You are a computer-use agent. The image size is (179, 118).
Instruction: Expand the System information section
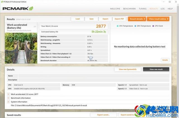click(9, 102)
